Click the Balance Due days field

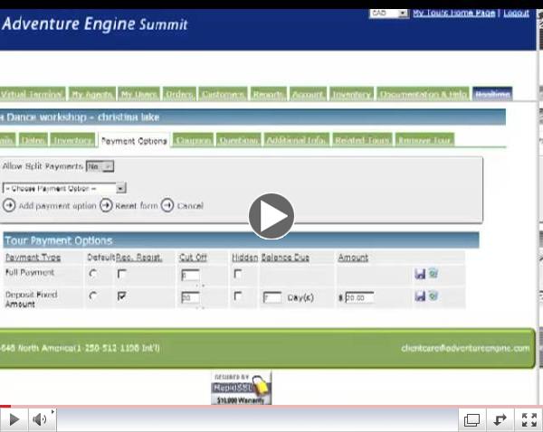click(x=272, y=297)
